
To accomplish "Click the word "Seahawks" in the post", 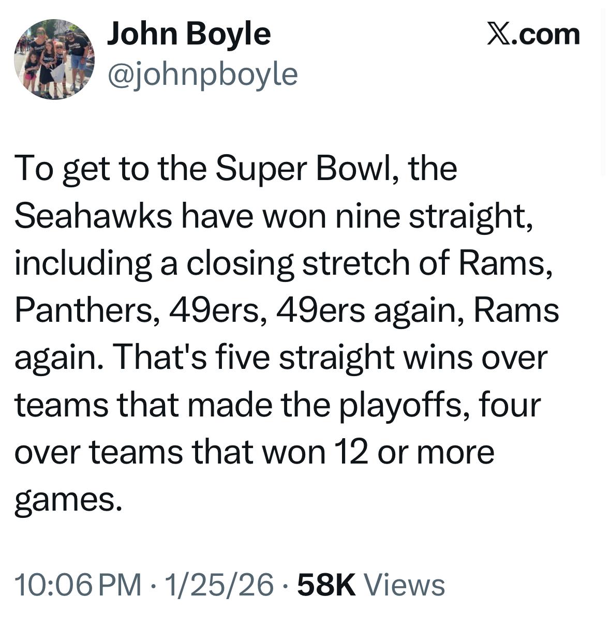I will (x=93, y=216).
